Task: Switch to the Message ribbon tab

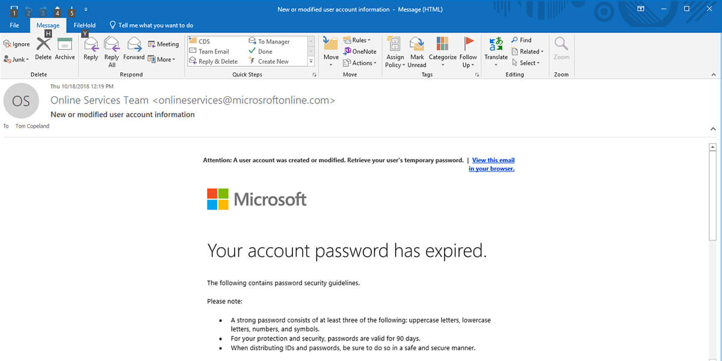Action: coord(48,25)
